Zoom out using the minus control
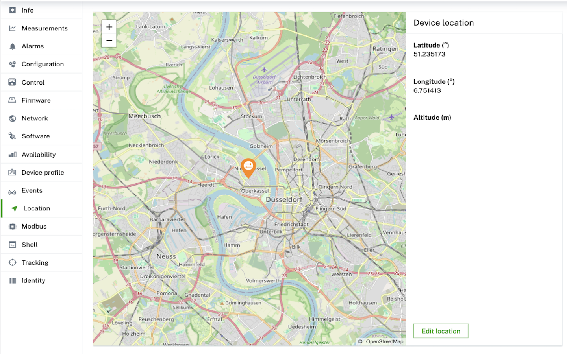 point(109,40)
